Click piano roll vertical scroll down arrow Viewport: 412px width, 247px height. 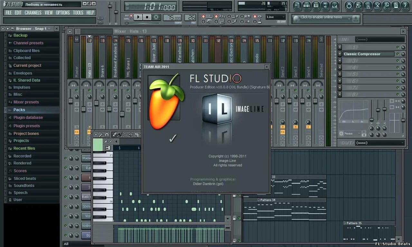point(228,218)
